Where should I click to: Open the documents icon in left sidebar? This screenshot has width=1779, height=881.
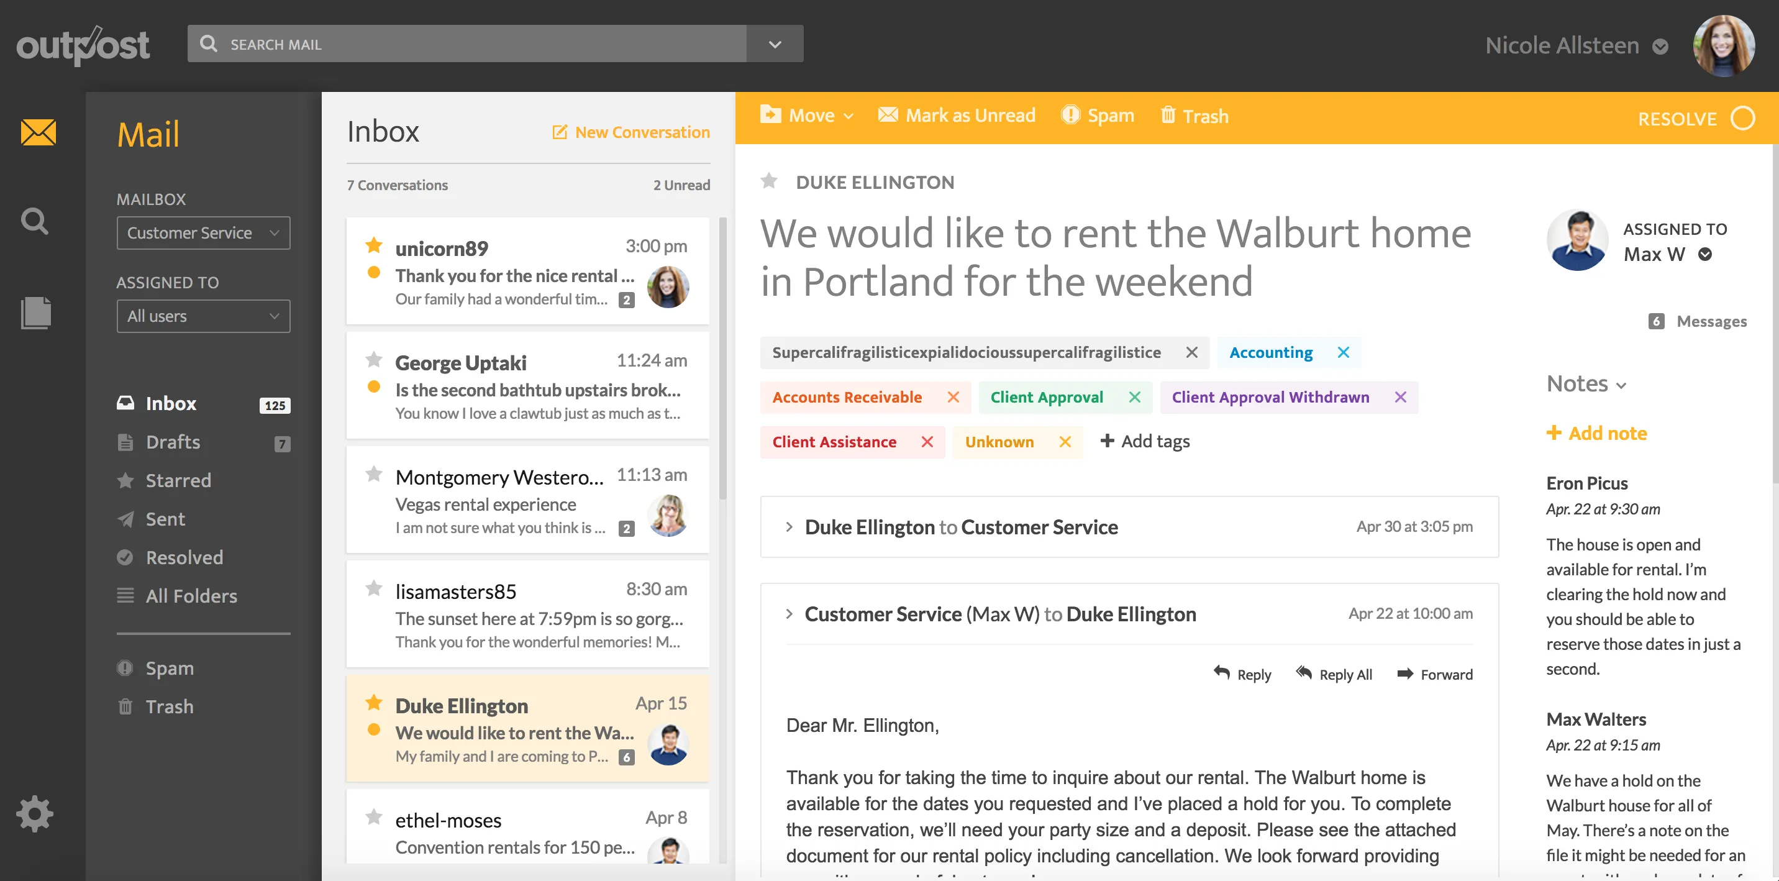pyautogui.click(x=36, y=313)
